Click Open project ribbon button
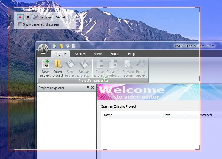The height and width of the screenshot is (159, 222). click(58, 68)
